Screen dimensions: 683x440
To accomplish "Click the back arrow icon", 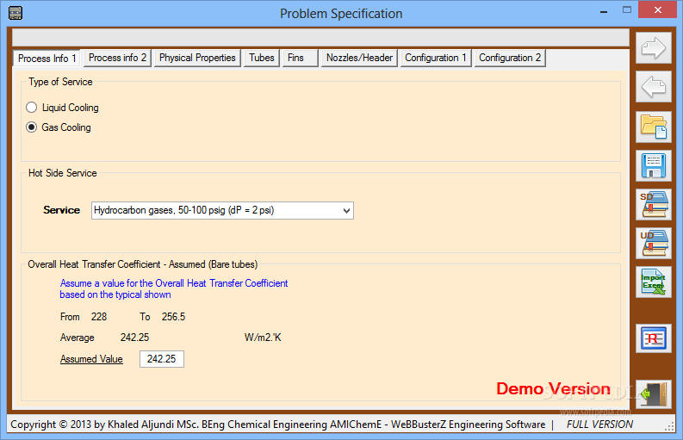I will point(654,87).
